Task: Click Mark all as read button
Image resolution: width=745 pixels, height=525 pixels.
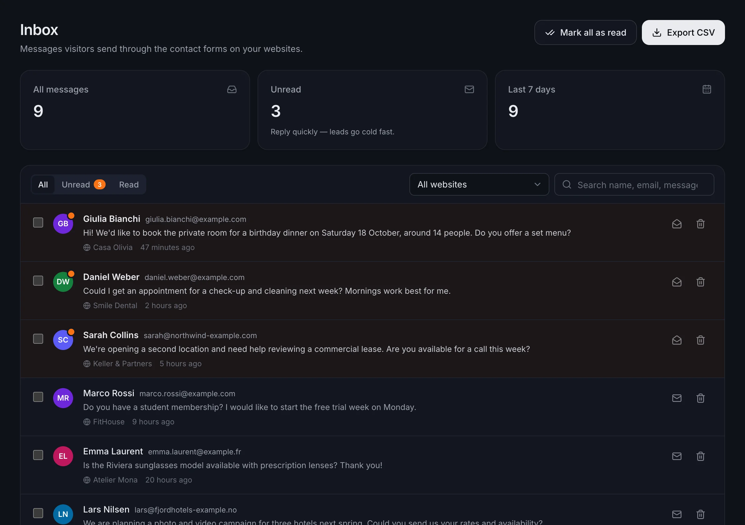Action: [x=585, y=32]
